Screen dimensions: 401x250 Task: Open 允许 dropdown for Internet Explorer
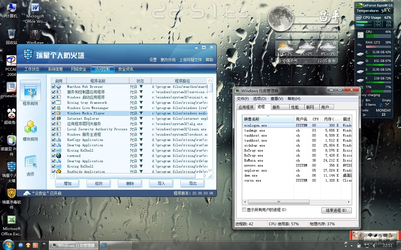141,118
